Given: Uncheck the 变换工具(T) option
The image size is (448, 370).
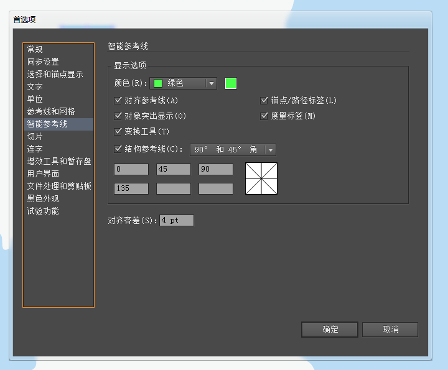Looking at the screenshot, I should click(118, 131).
